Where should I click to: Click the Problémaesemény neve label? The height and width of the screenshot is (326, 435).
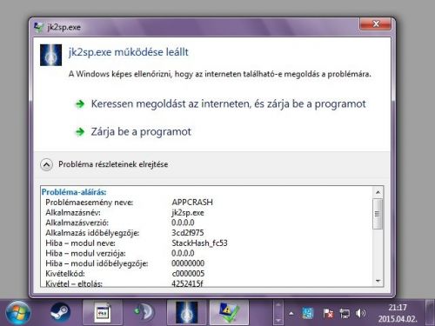(89, 203)
